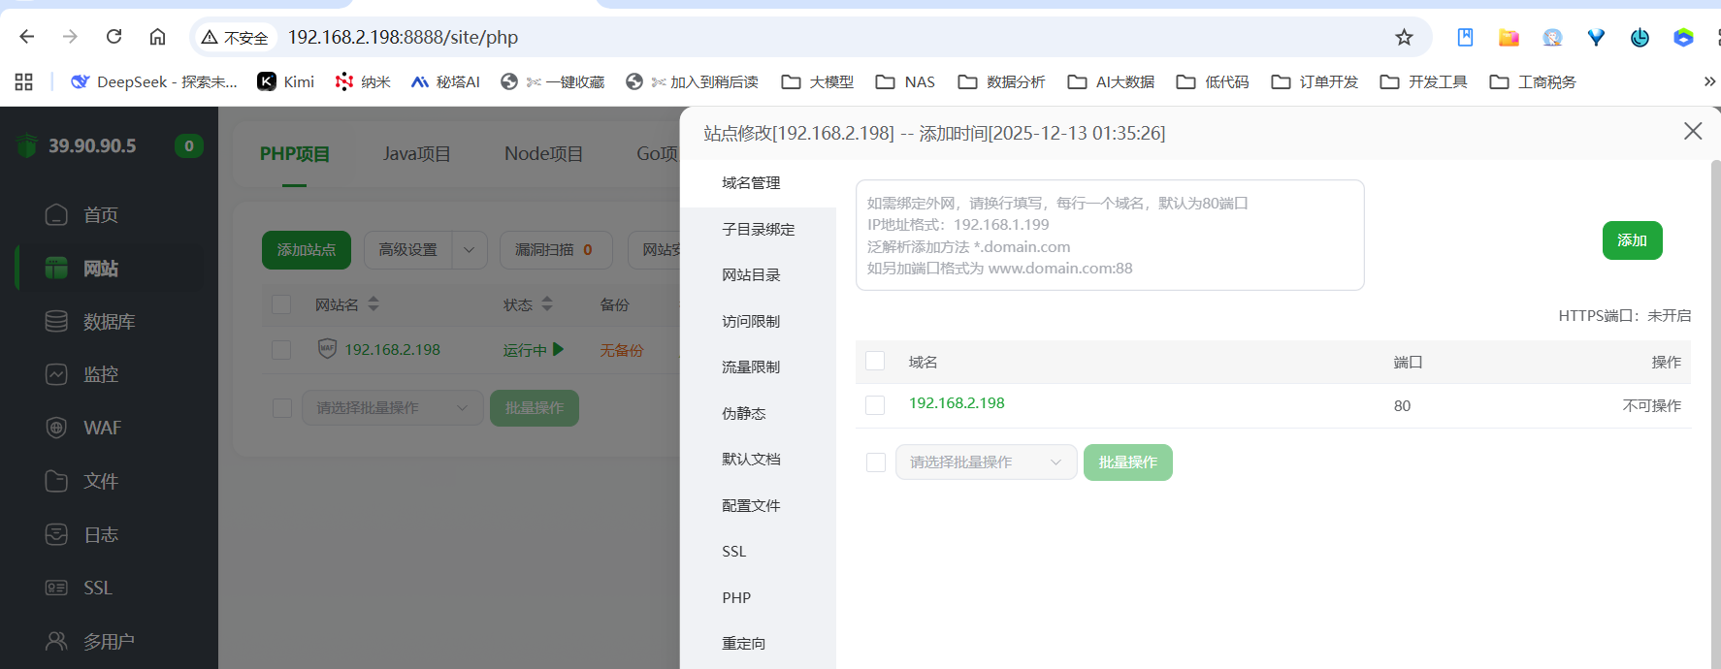Tick the checkbox beside domain 192.168.2.198
The width and height of the screenshot is (1721, 669).
875,405
